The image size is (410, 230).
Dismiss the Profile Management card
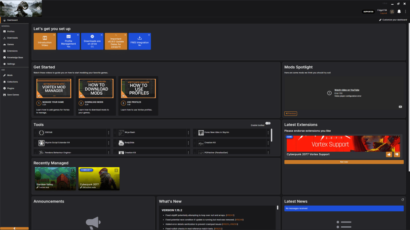click(78, 35)
